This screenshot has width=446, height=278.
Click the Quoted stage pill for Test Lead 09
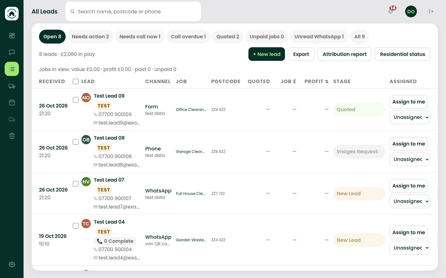pyautogui.click(x=359, y=110)
